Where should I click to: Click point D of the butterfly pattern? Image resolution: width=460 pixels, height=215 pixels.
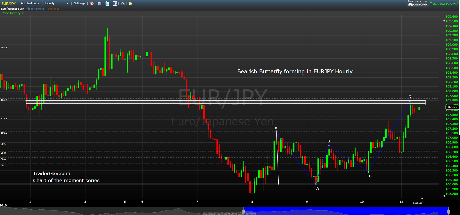click(x=410, y=101)
